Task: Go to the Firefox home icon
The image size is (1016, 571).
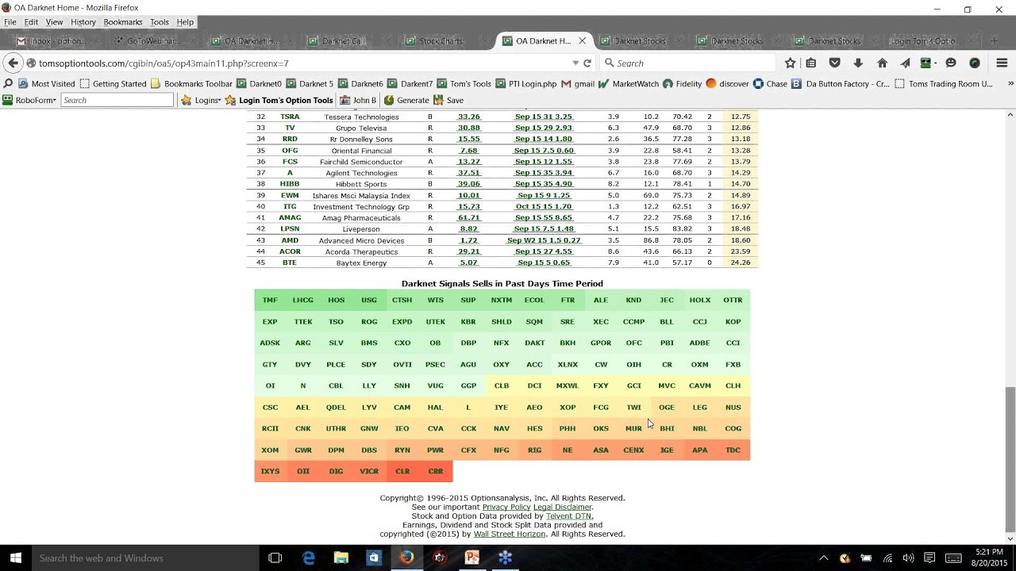Action: coord(882,63)
